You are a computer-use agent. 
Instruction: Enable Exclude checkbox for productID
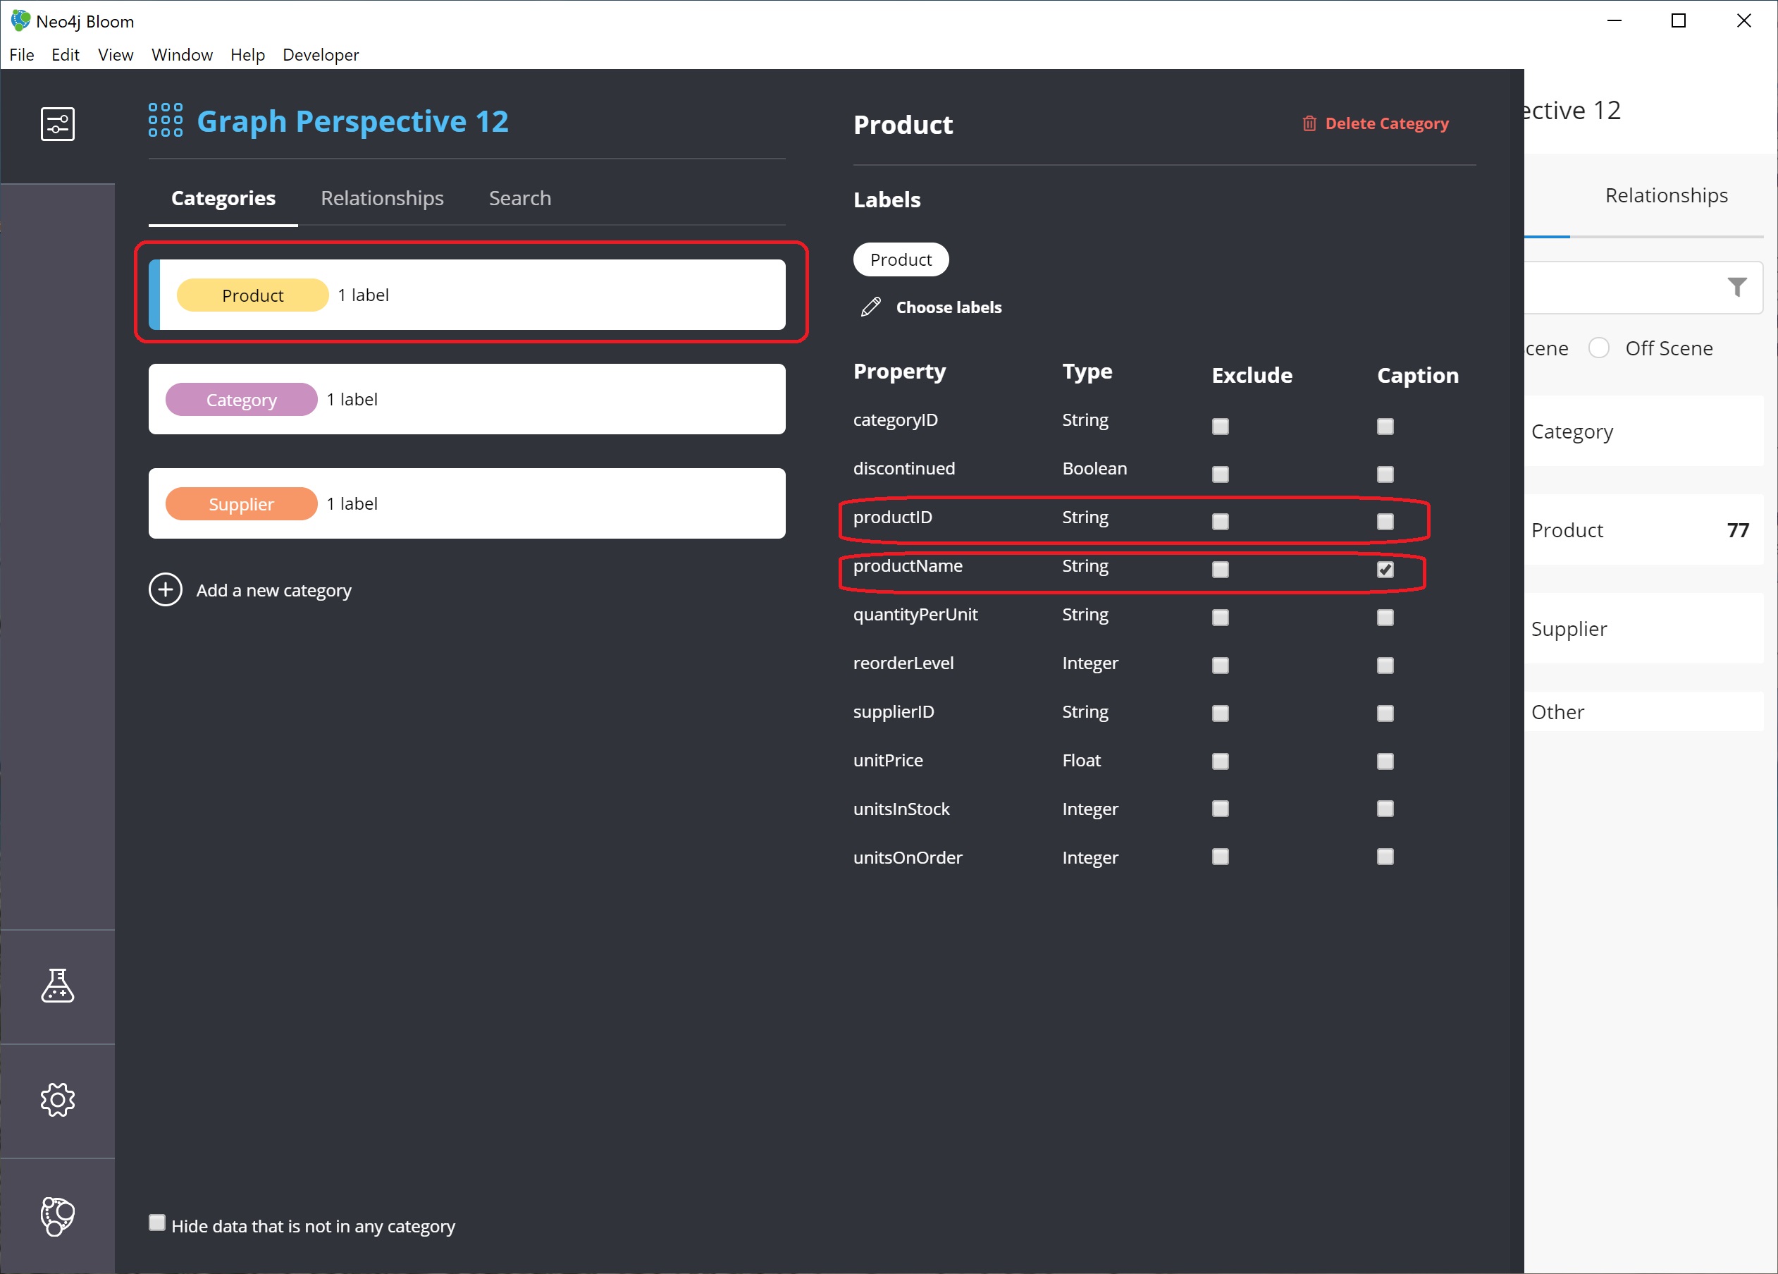1220,522
